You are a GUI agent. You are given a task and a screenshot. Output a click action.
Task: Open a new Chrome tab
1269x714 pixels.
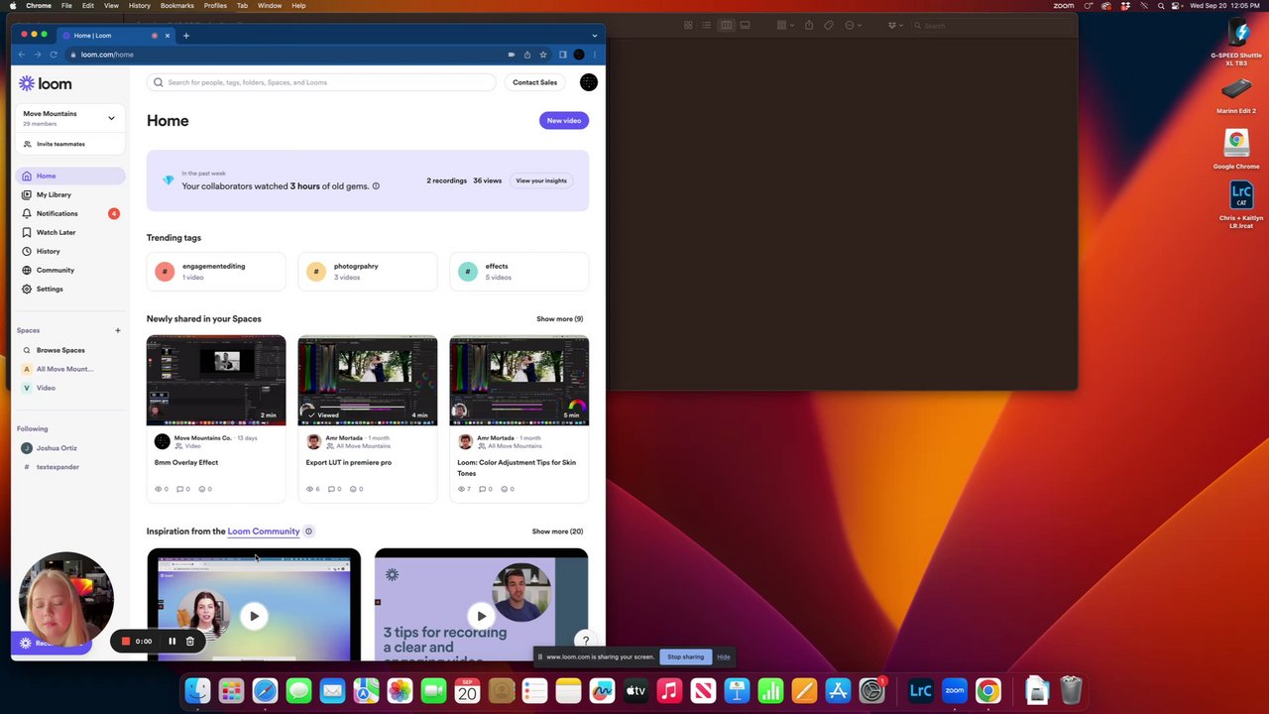coord(186,36)
